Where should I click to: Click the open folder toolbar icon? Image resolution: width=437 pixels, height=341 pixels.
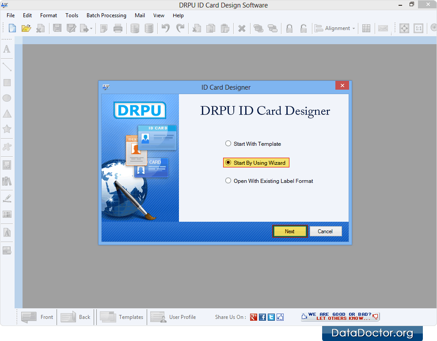tap(26, 28)
